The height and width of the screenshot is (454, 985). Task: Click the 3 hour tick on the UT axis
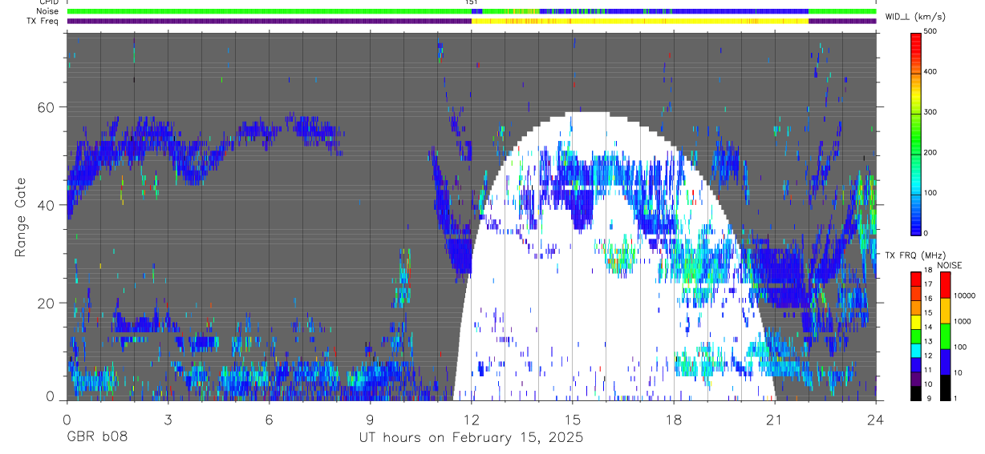[x=168, y=418]
